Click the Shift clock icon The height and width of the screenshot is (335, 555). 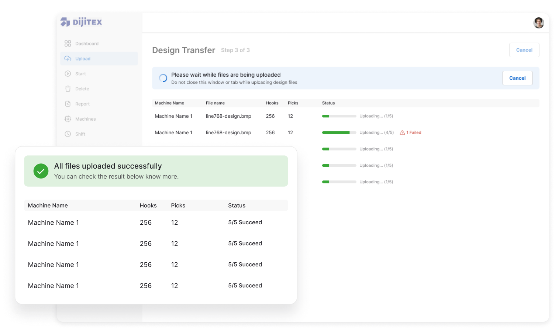click(x=68, y=134)
